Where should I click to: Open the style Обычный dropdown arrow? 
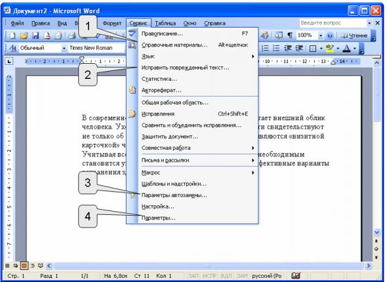click(64, 48)
